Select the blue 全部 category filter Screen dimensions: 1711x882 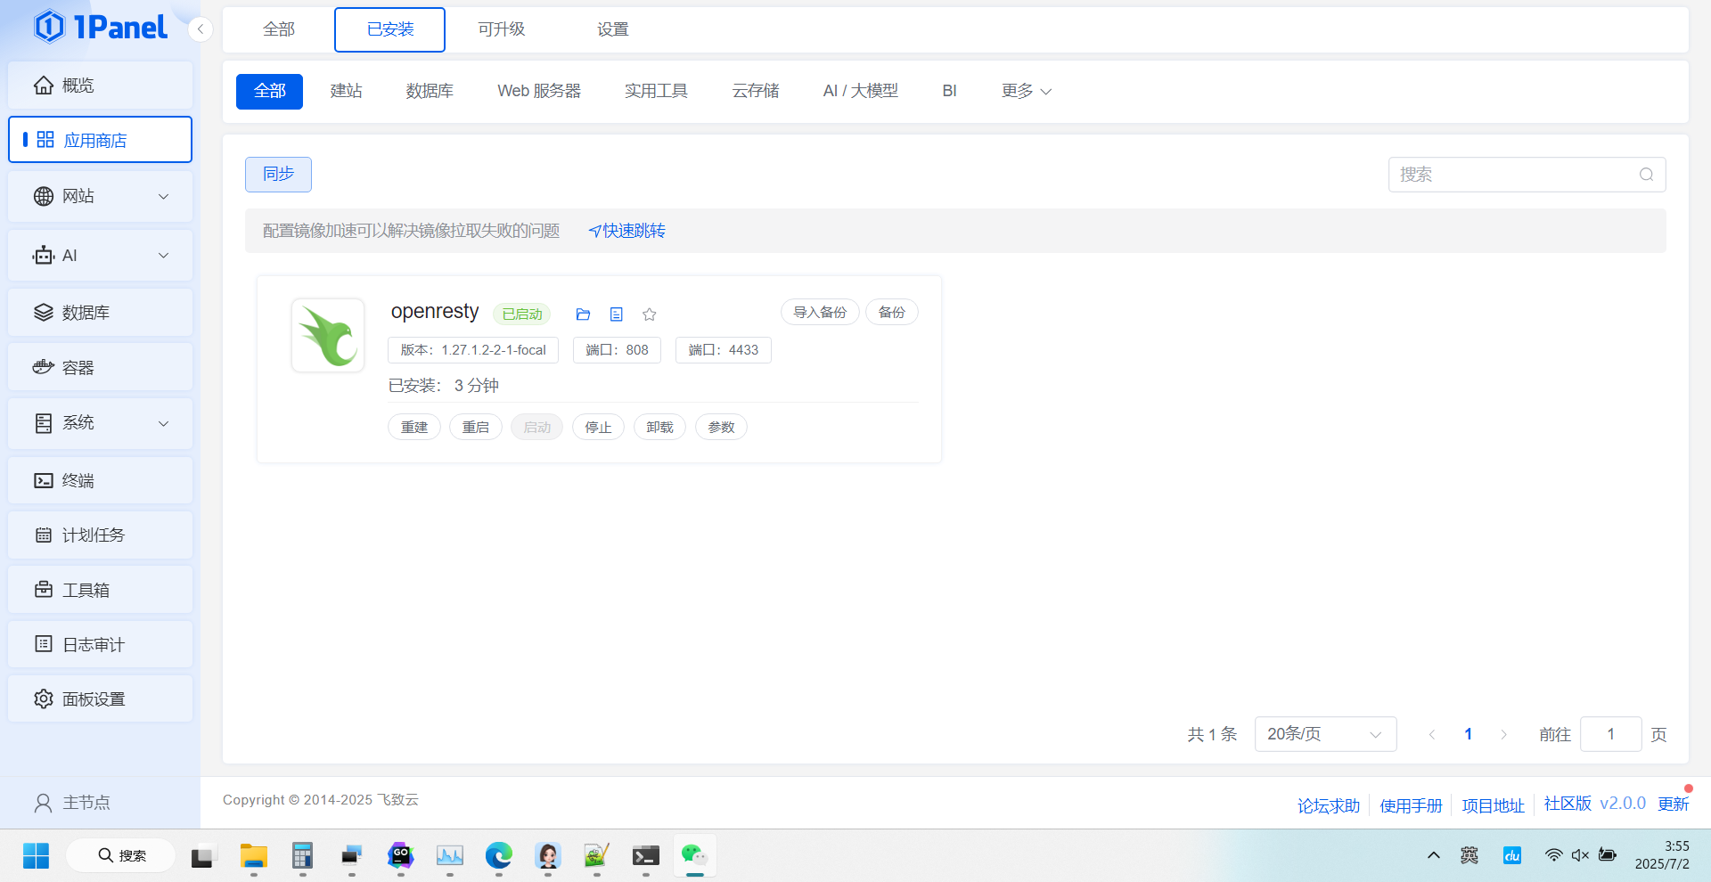269,91
